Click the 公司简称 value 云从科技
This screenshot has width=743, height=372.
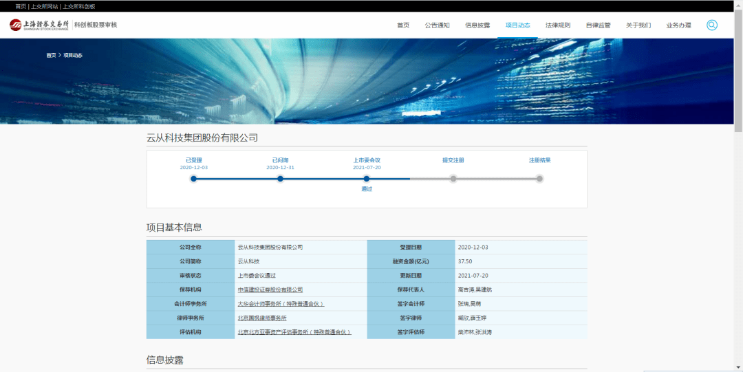click(248, 261)
